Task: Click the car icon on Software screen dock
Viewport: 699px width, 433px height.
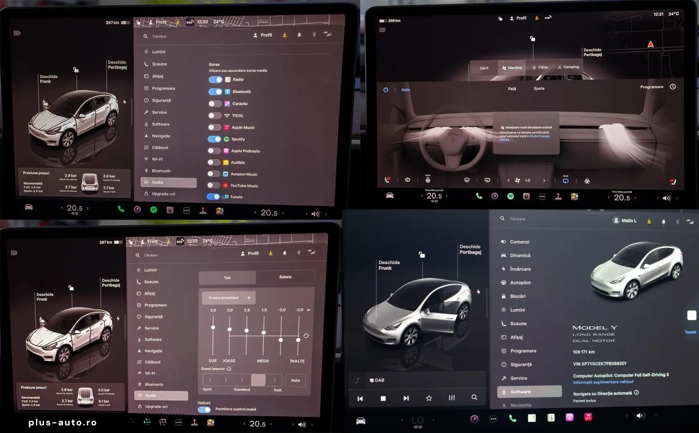Action: click(361, 421)
